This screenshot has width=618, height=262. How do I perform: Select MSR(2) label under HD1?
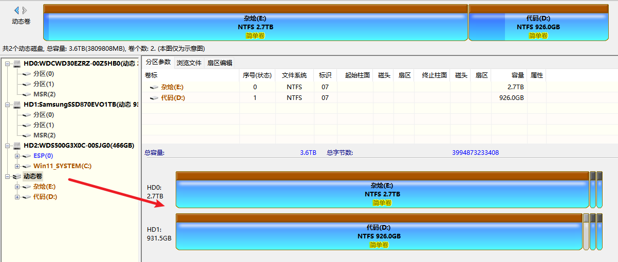[x=45, y=135]
